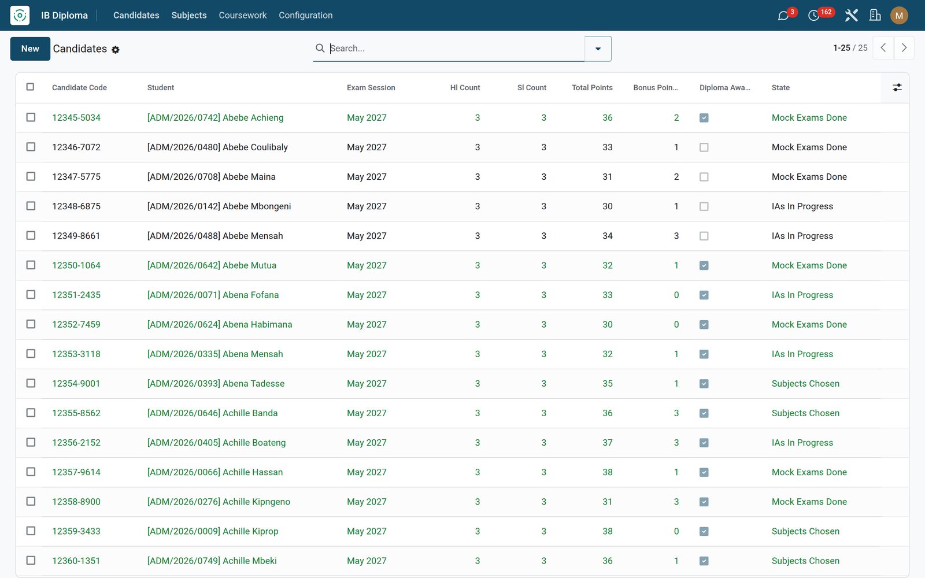Click candidate code 12360-1351
This screenshot has width=925, height=578.
pos(76,561)
